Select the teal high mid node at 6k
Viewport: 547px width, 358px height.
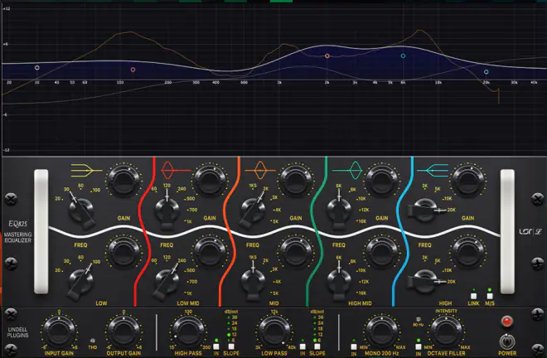403,56
